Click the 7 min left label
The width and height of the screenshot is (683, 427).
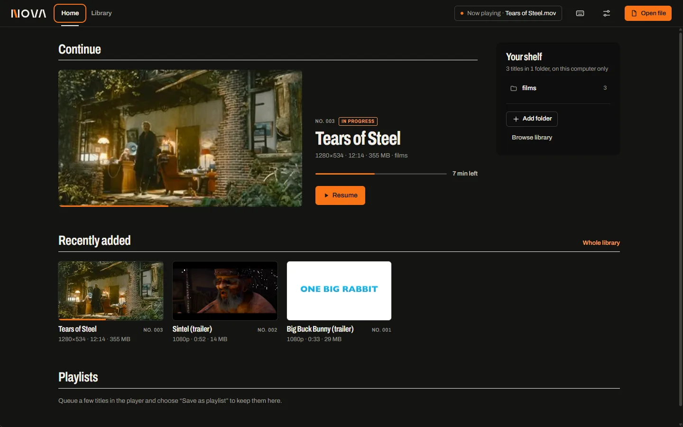tap(465, 174)
